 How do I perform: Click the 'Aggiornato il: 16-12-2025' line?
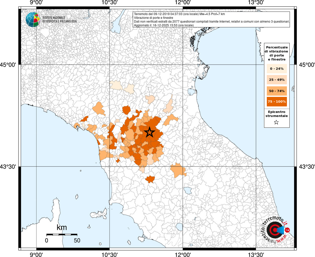[164, 25]
